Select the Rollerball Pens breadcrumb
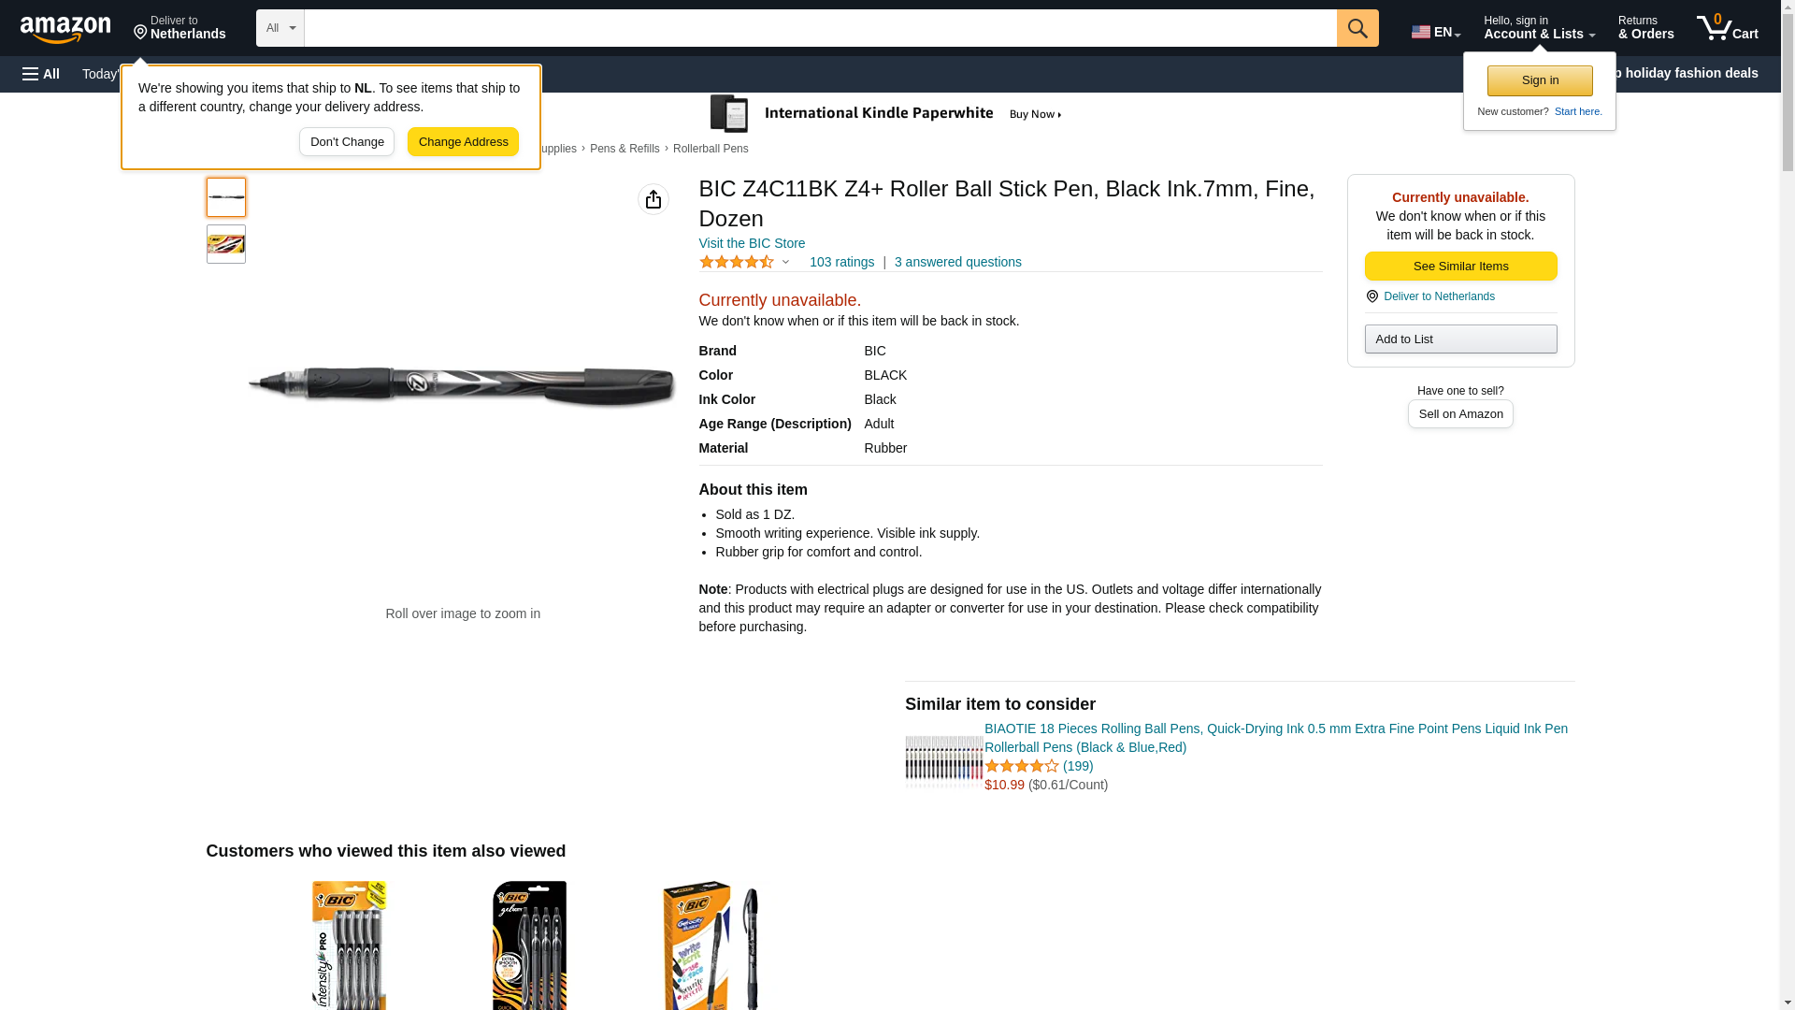 711,149
